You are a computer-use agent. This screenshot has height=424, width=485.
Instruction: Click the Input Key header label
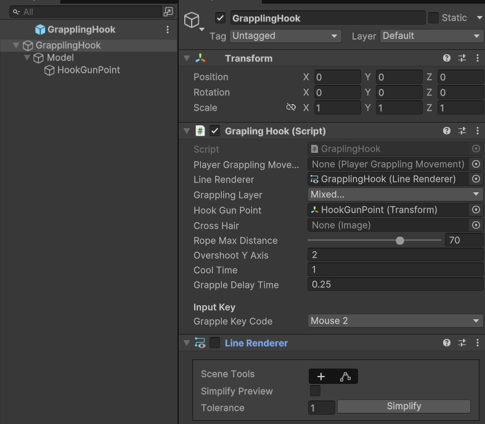(x=214, y=307)
